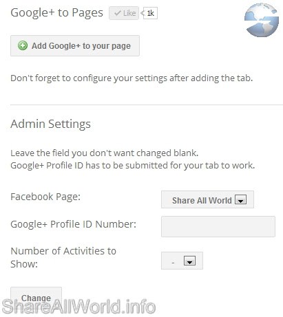Click the Google+ Profile ID Number label
Viewport: 283px width, 317px height.
tap(74, 224)
